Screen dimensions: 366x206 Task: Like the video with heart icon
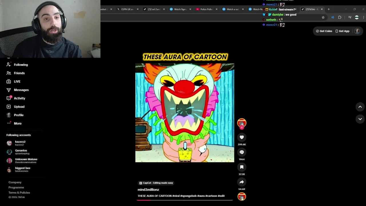(x=242, y=137)
